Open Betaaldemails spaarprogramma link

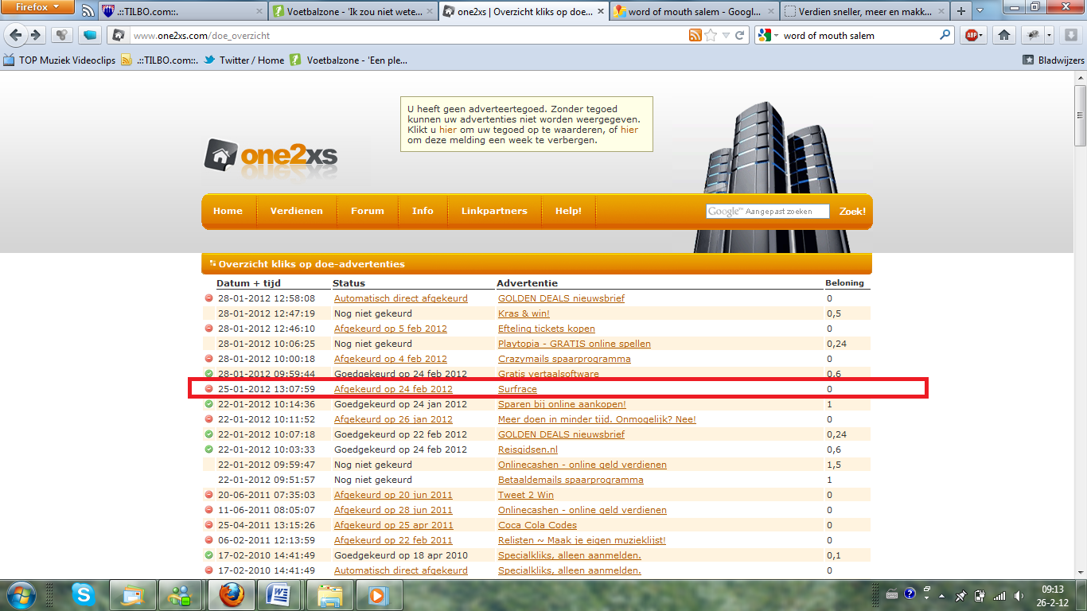coord(571,480)
